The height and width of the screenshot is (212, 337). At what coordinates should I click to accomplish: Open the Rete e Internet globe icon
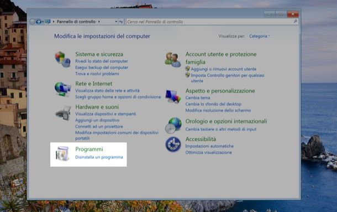pos(62,89)
